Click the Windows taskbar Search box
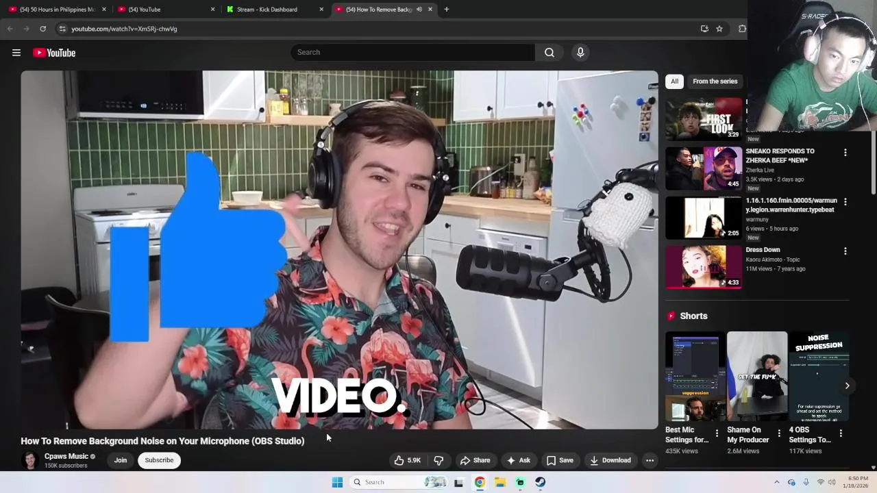The image size is (877, 493). pos(400,482)
